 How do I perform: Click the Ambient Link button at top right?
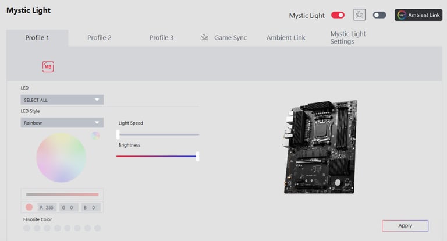418,15
